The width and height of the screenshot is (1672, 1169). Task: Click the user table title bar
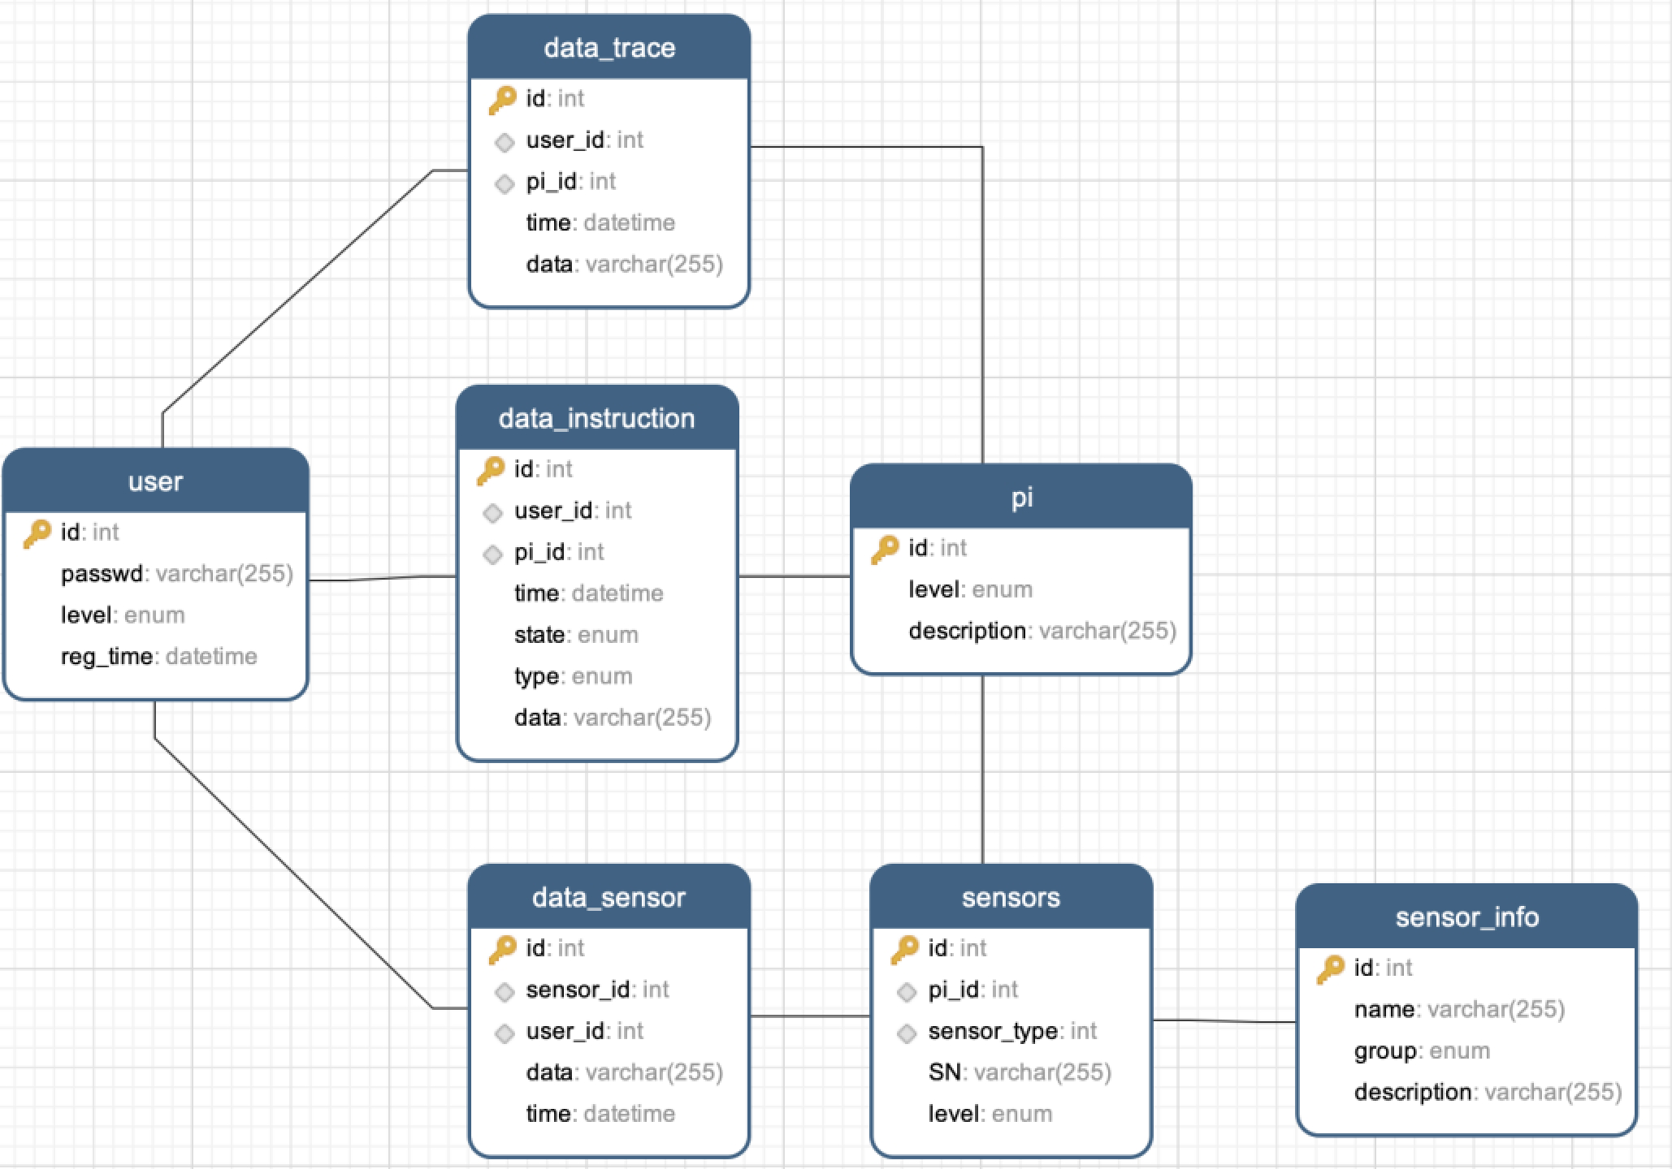[155, 481]
